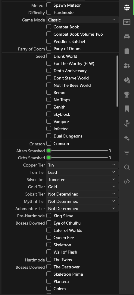Open the code brackets sidebar icon
134x295 pixels.
(127, 182)
